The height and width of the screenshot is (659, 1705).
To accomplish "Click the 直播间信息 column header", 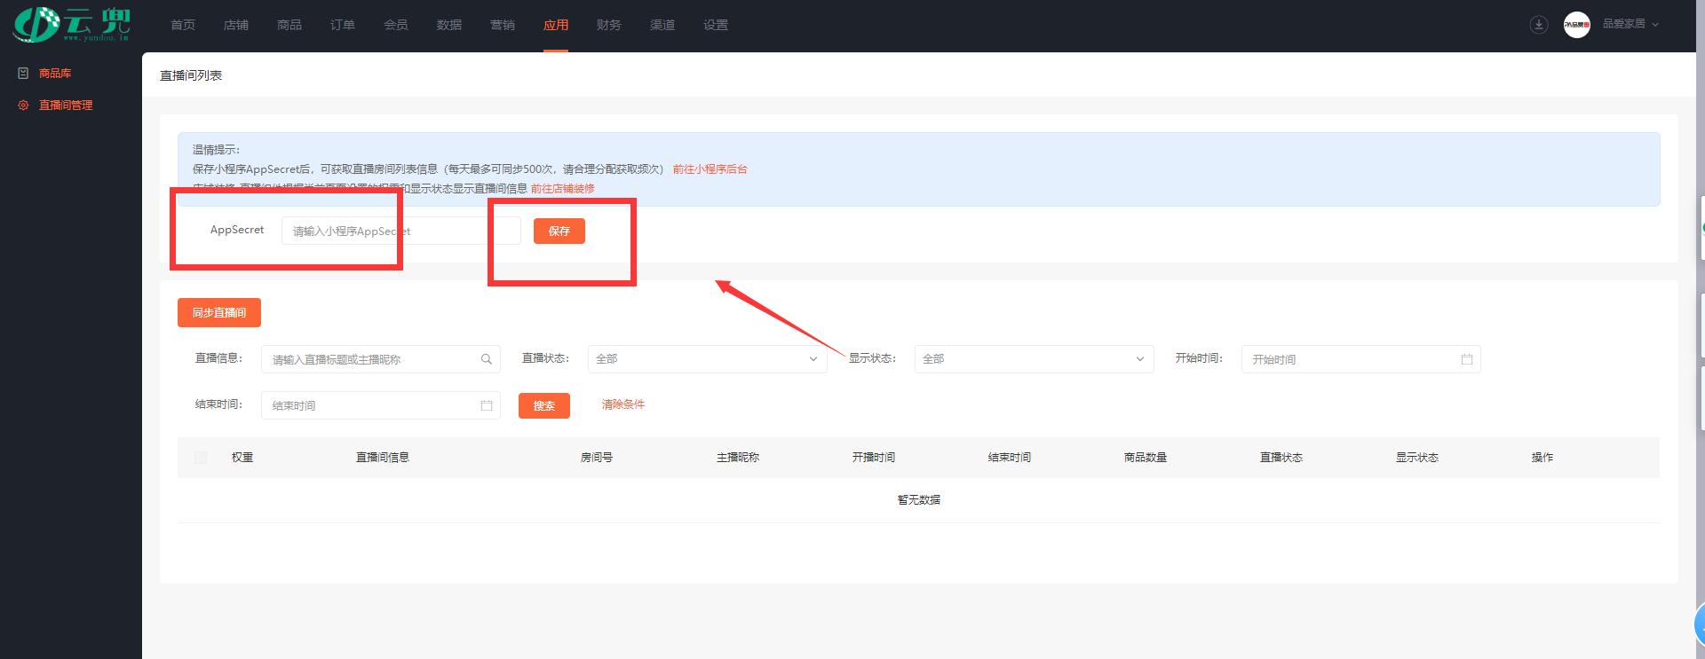I will (x=383, y=458).
